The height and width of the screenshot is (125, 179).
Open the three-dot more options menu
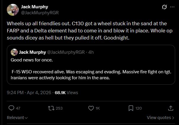coord(172,7)
